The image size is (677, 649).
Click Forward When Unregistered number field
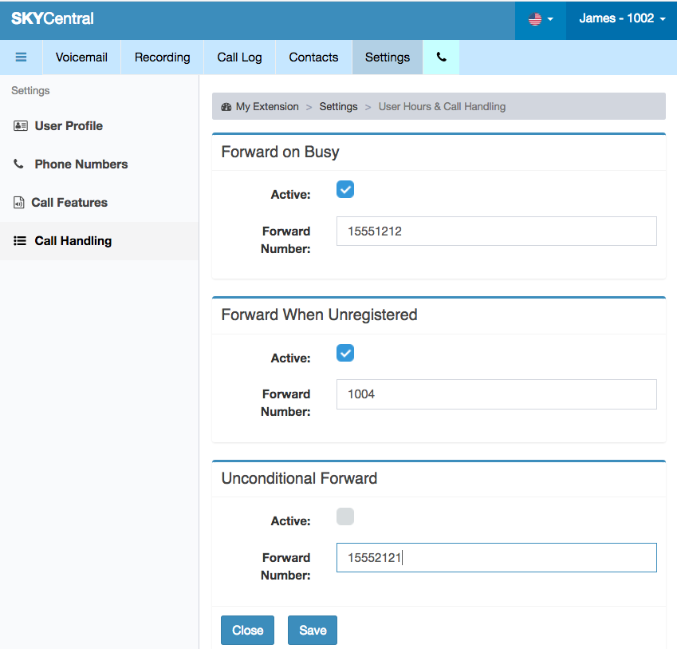click(497, 394)
